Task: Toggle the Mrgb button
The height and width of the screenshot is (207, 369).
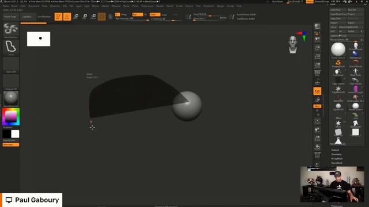Action: (125, 14)
